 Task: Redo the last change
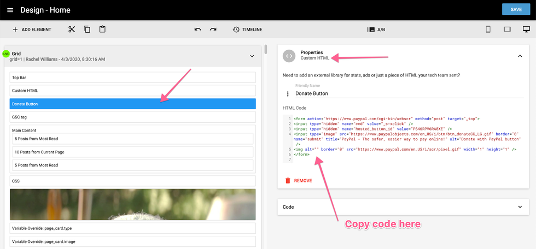(213, 29)
